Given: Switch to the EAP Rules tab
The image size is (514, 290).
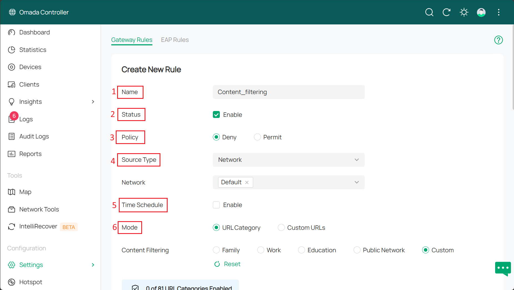Looking at the screenshot, I should point(175,40).
